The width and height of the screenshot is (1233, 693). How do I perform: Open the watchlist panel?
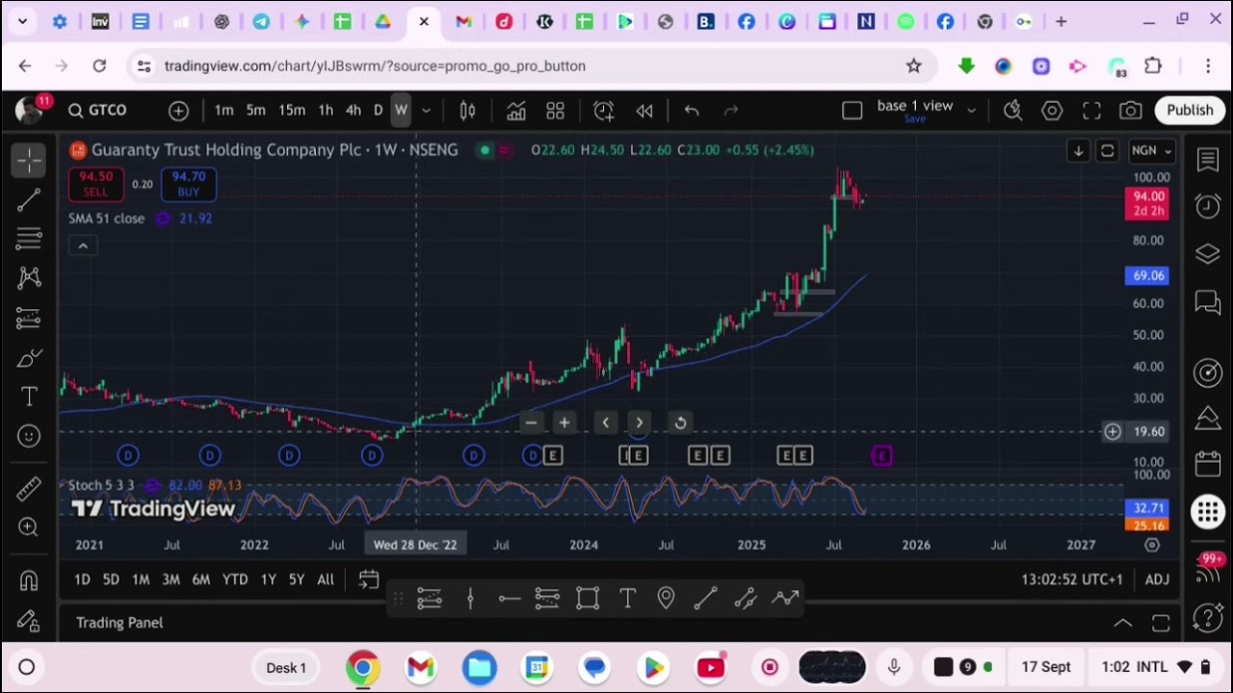coord(1208,160)
